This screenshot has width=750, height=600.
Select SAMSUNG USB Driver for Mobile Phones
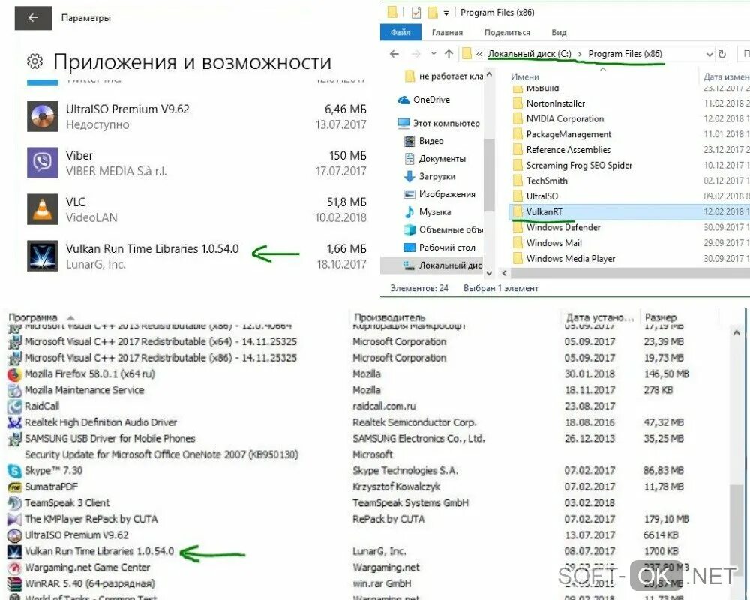pos(101,438)
